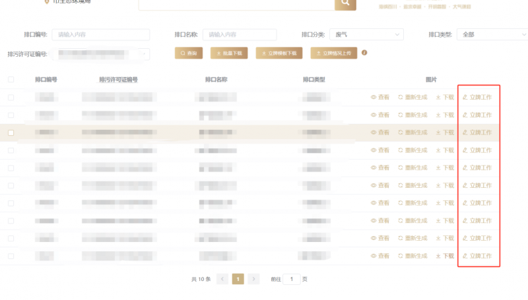This screenshot has width=528, height=300.
Task: Click 查看 eye icon in last row
Action: [x=373, y=256]
